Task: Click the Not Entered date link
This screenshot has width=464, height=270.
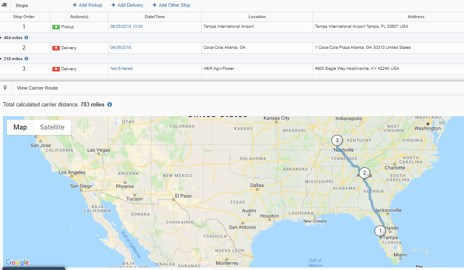Action: point(121,68)
